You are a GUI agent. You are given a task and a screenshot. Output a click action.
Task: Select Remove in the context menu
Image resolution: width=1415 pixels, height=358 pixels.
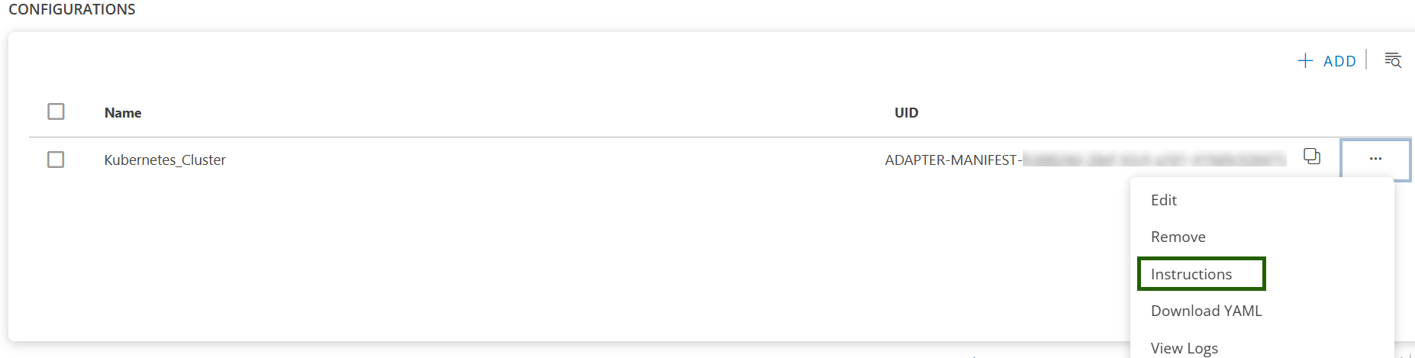point(1178,237)
